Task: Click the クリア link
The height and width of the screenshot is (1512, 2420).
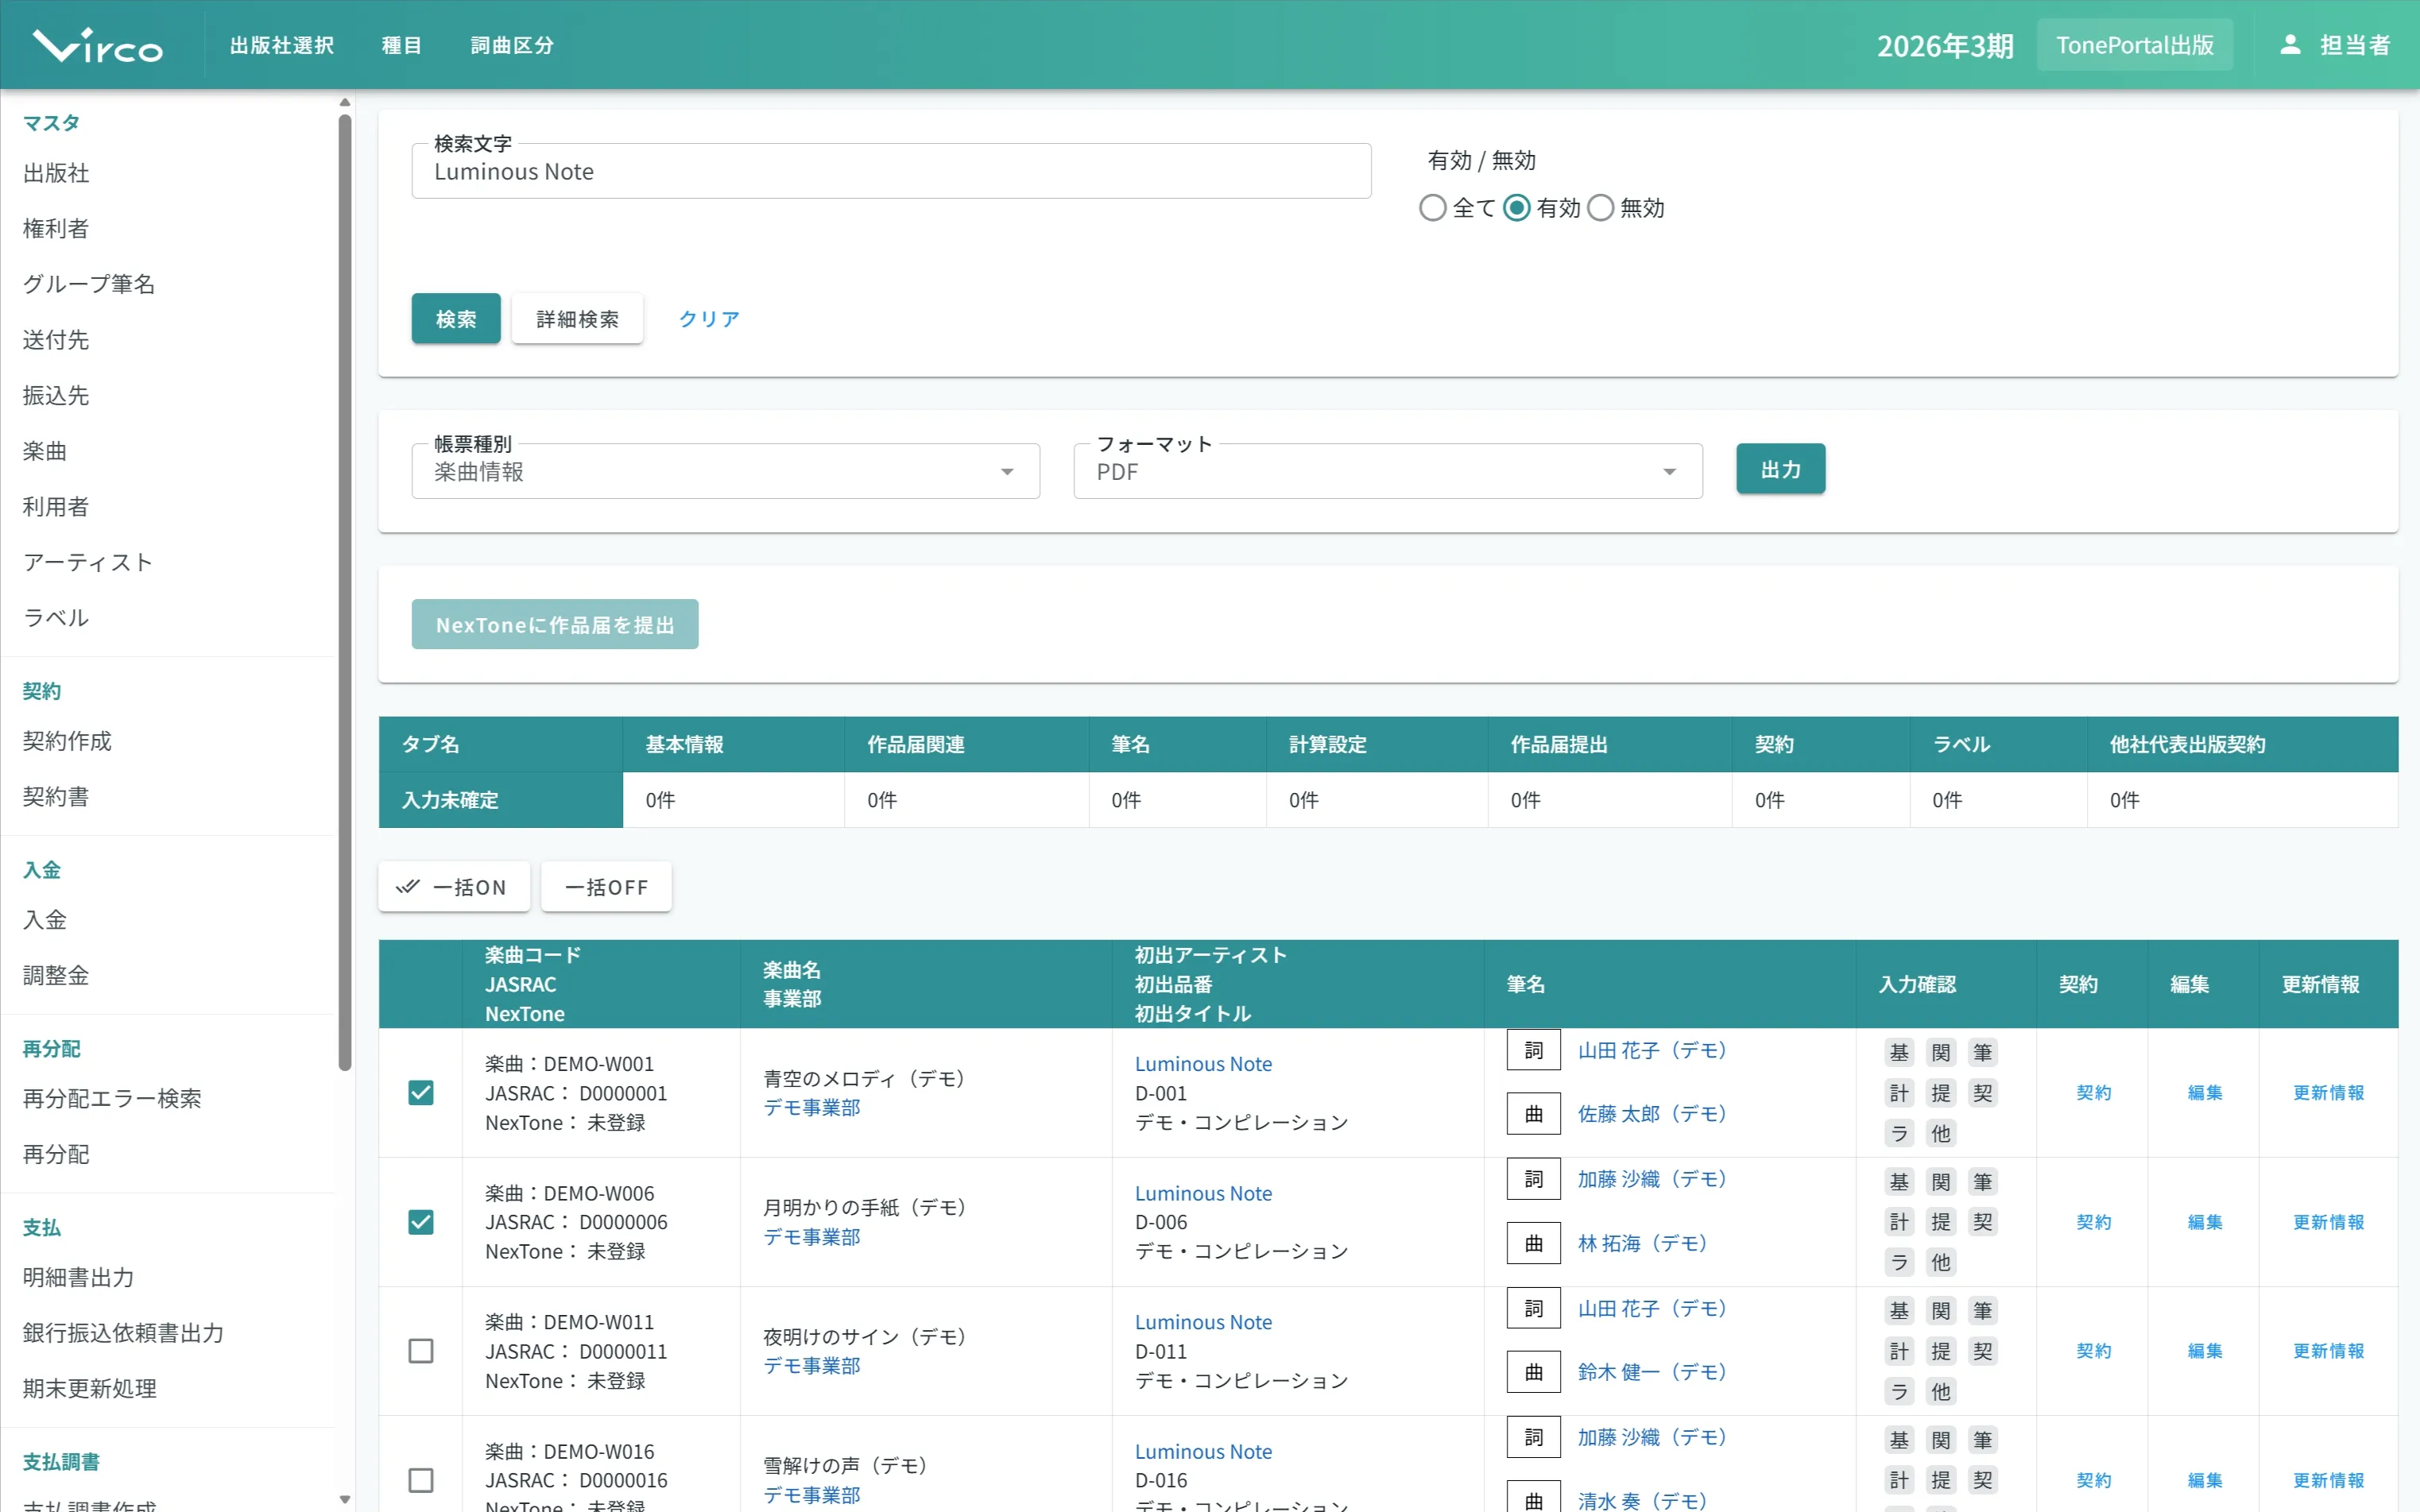Action: pyautogui.click(x=709, y=319)
